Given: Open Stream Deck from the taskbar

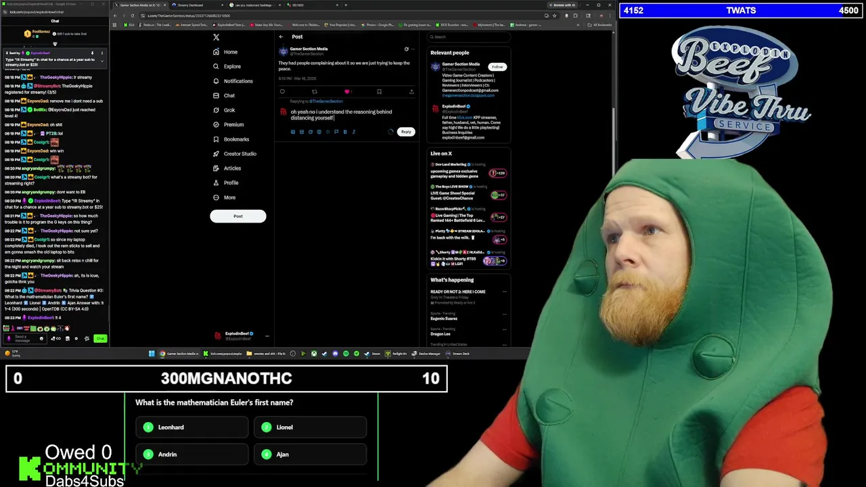Looking at the screenshot, I should 458,354.
